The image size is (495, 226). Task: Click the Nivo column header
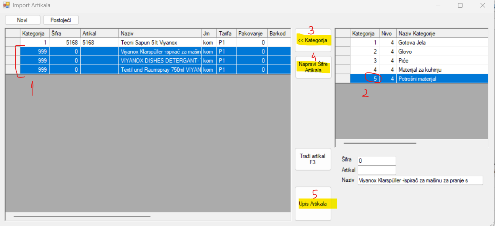[388, 34]
